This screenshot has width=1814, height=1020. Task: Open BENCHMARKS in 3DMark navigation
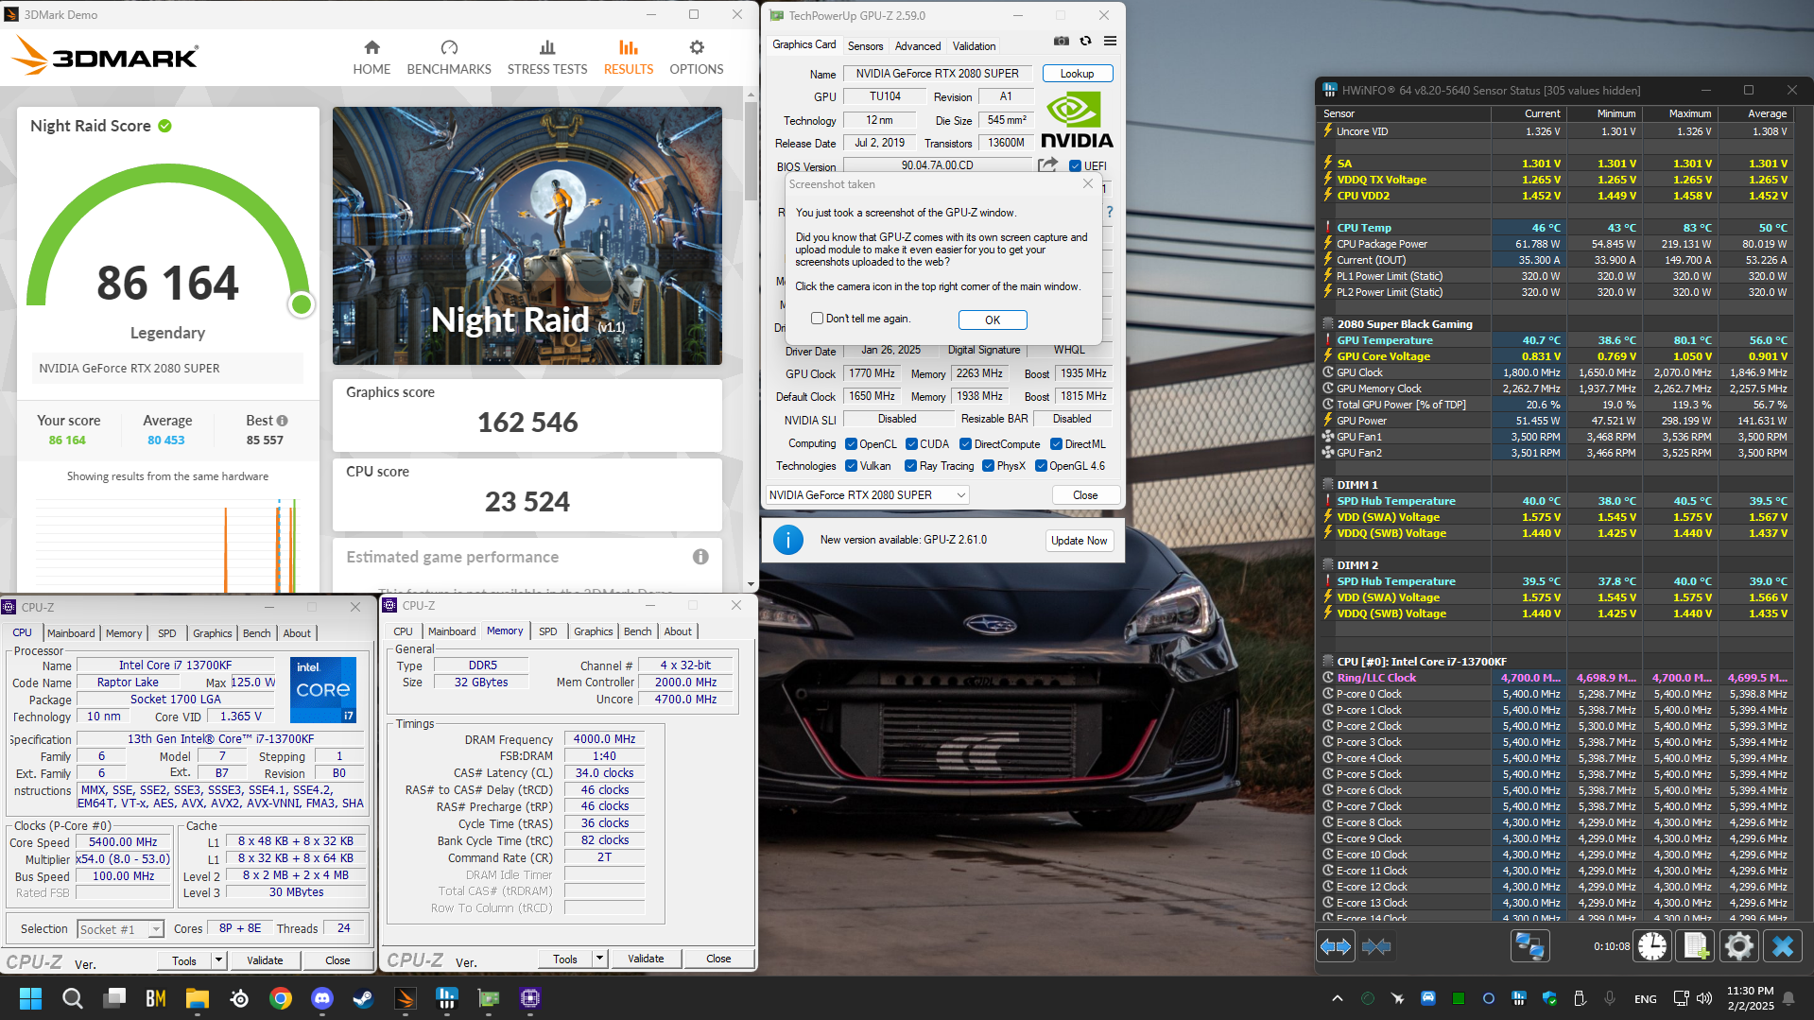(x=449, y=58)
